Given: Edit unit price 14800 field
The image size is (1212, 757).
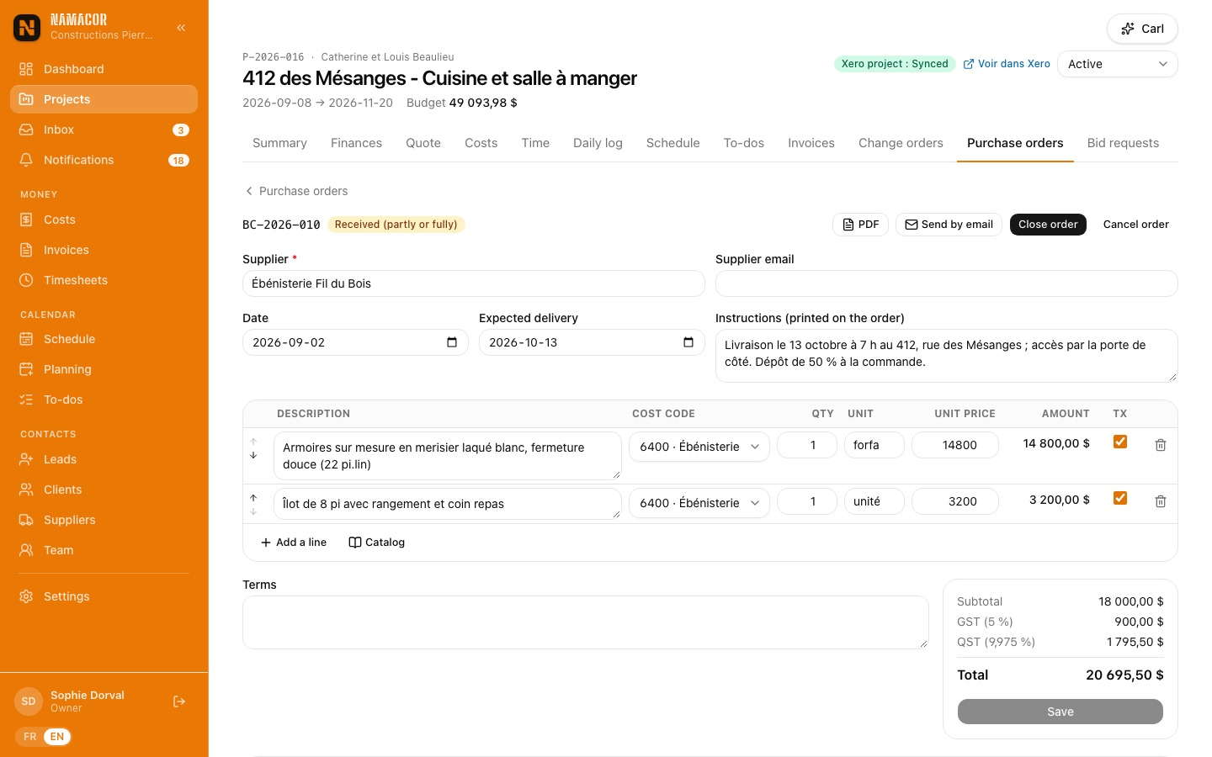Looking at the screenshot, I should coord(955,445).
